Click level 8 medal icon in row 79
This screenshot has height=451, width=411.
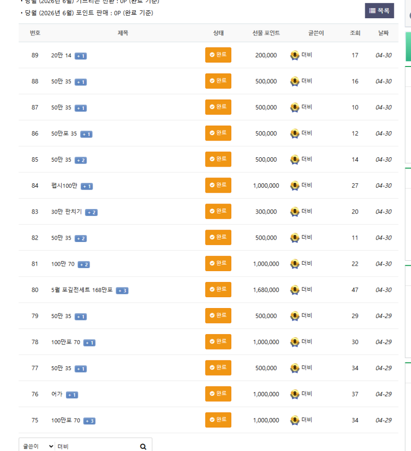295,316
